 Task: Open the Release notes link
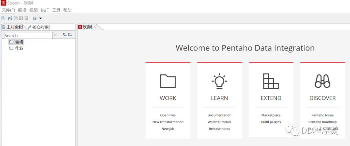[x=219, y=129]
